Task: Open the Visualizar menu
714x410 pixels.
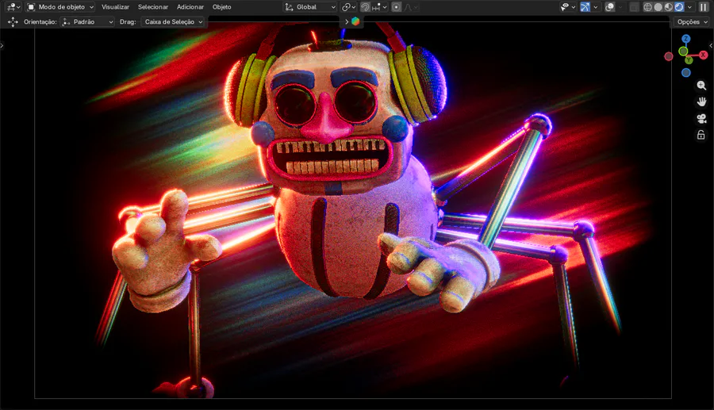Action: tap(115, 7)
